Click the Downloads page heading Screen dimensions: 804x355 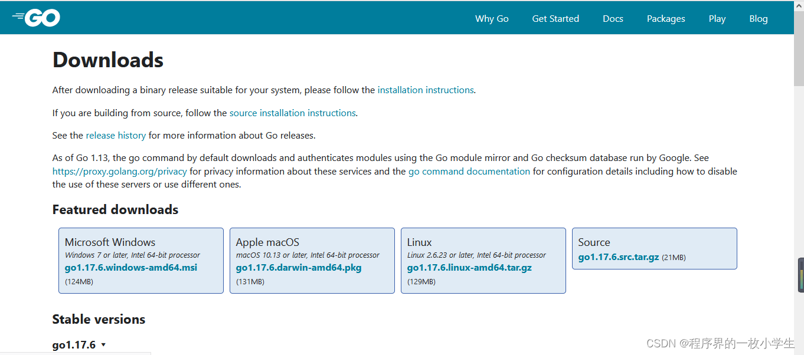tap(108, 60)
